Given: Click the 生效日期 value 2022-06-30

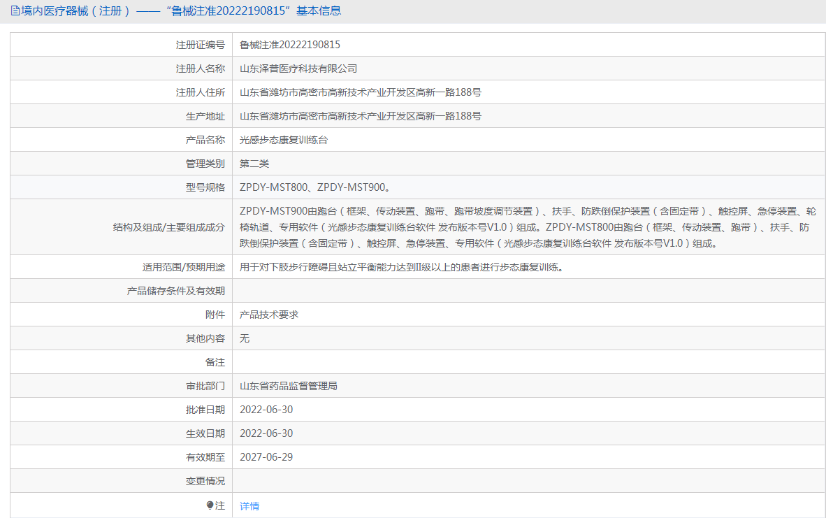Looking at the screenshot, I should coord(266,433).
